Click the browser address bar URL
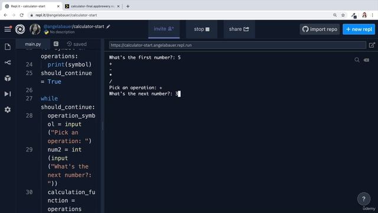Viewport: 378px width, 213px height. tap(66, 15)
